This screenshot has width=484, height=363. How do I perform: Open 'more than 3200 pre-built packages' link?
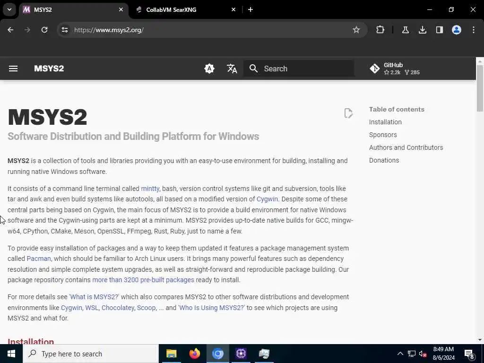(143, 280)
